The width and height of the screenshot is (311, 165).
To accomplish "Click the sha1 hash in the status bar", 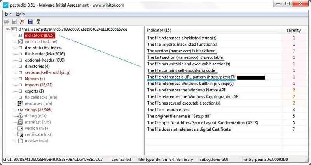I will [x=53, y=159].
